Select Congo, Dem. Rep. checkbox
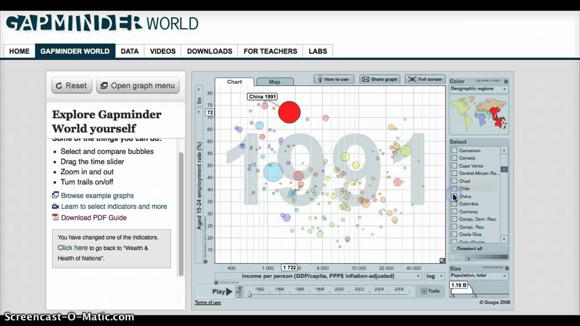580x326 pixels. click(x=454, y=219)
